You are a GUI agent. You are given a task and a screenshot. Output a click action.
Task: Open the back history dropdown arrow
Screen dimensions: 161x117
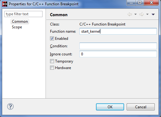[135, 14]
